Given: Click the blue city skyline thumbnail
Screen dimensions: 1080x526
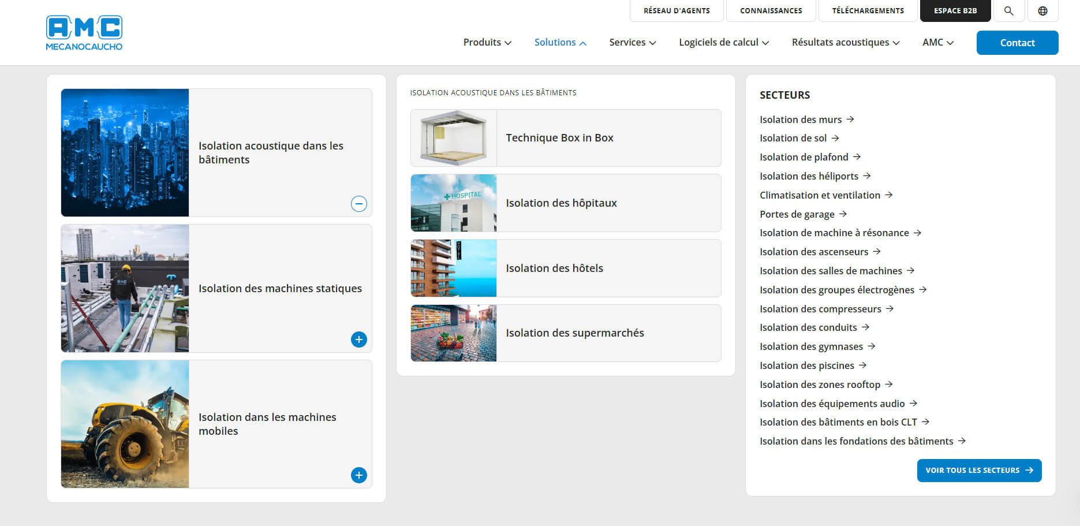Looking at the screenshot, I should pyautogui.click(x=125, y=152).
